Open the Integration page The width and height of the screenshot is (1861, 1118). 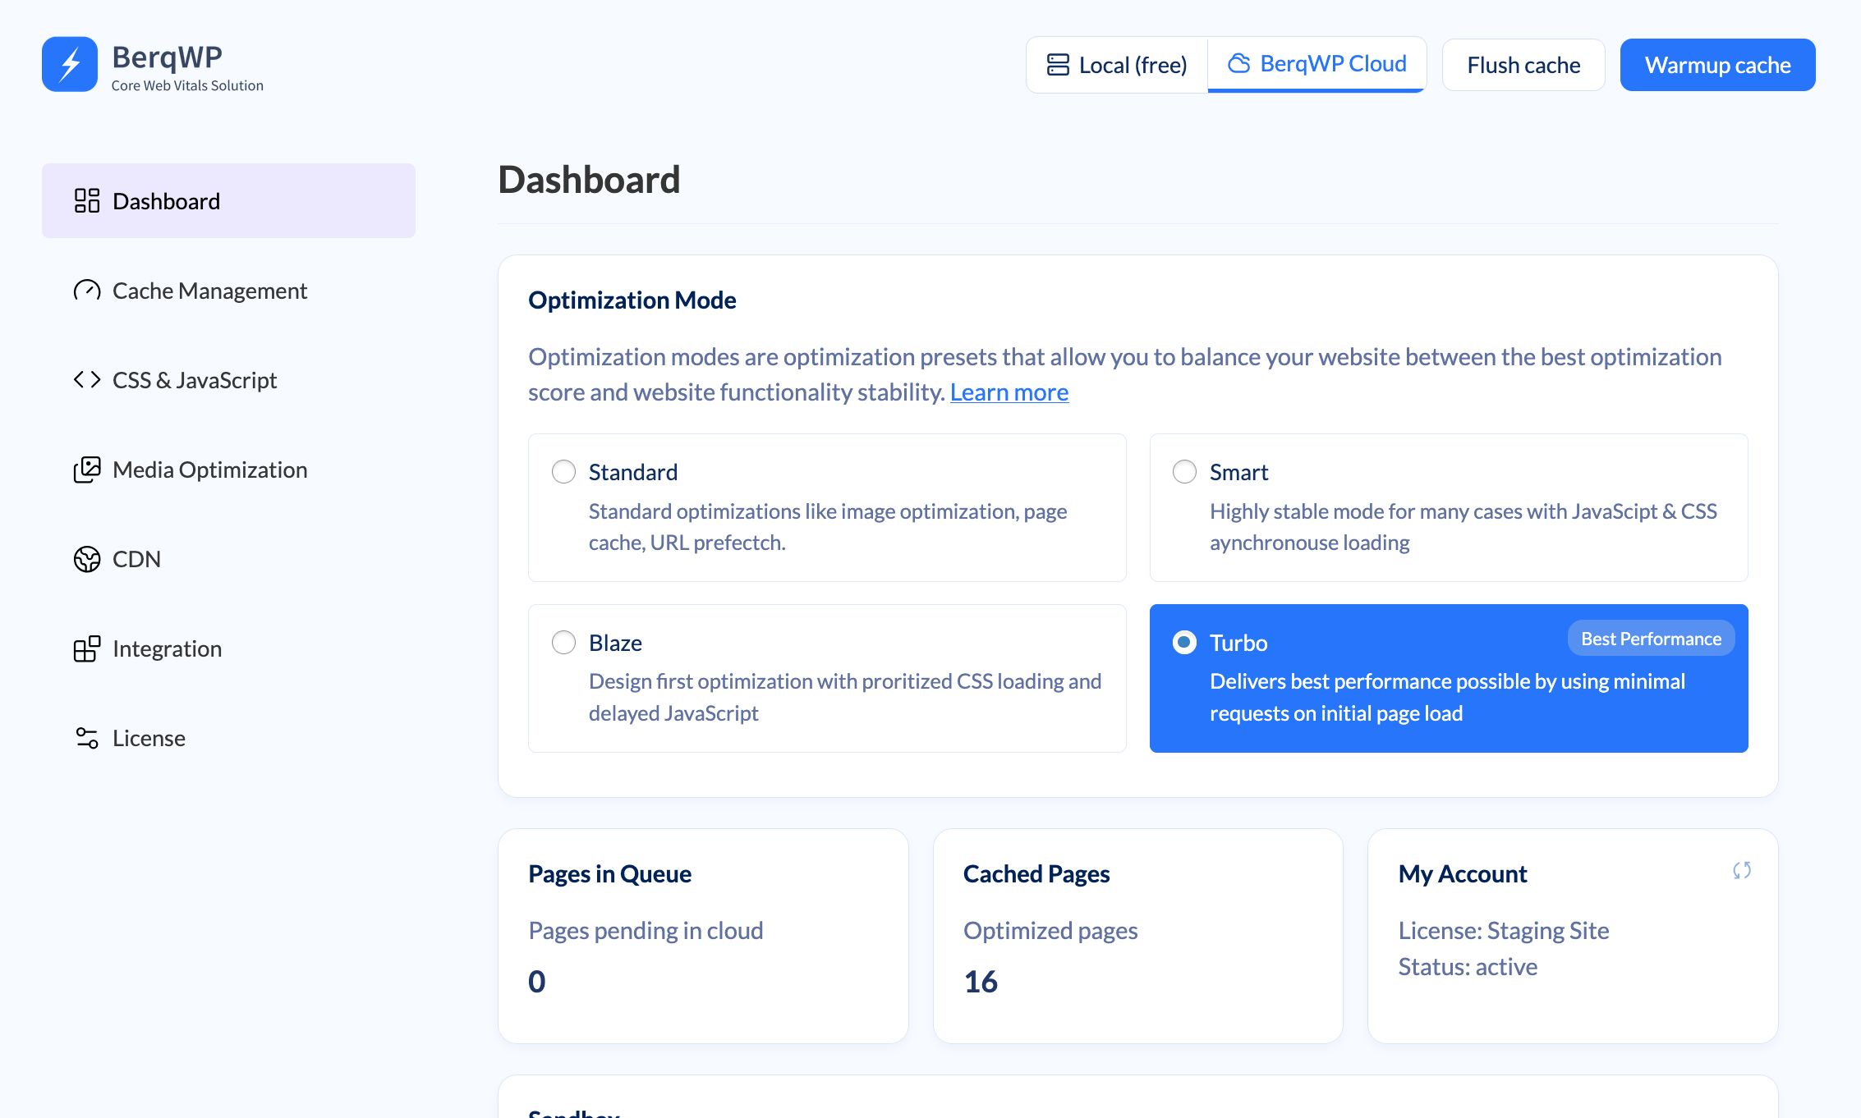(x=228, y=648)
